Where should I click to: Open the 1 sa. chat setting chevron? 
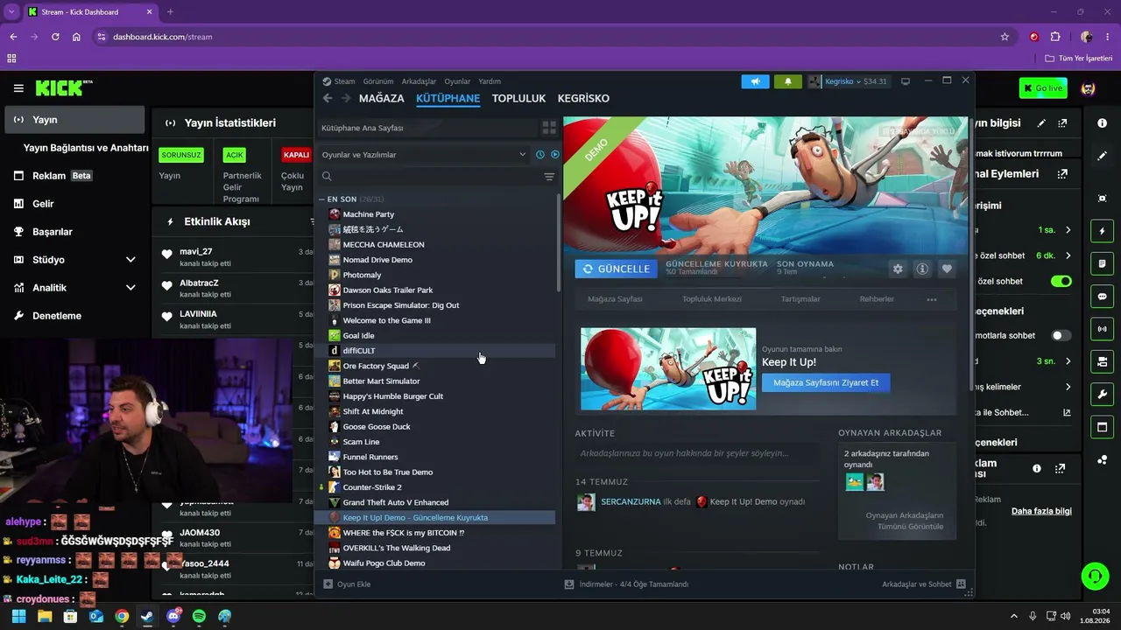[x=1068, y=230]
